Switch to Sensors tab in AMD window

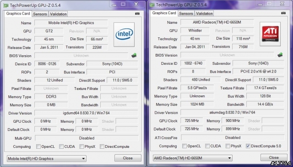click(186, 13)
